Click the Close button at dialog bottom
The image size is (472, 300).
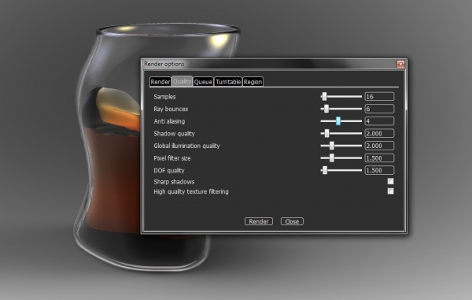point(292,221)
